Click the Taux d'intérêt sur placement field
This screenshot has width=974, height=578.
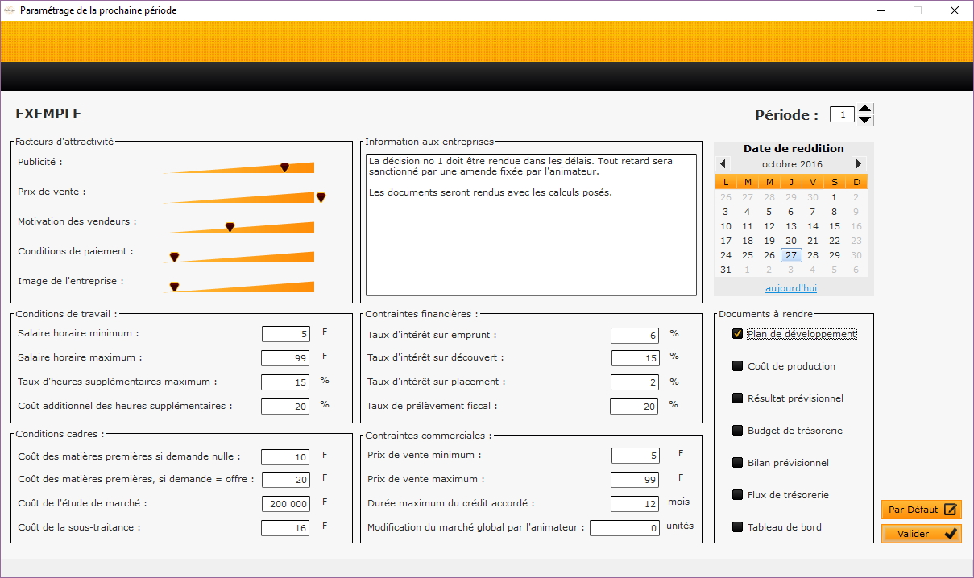(x=635, y=382)
